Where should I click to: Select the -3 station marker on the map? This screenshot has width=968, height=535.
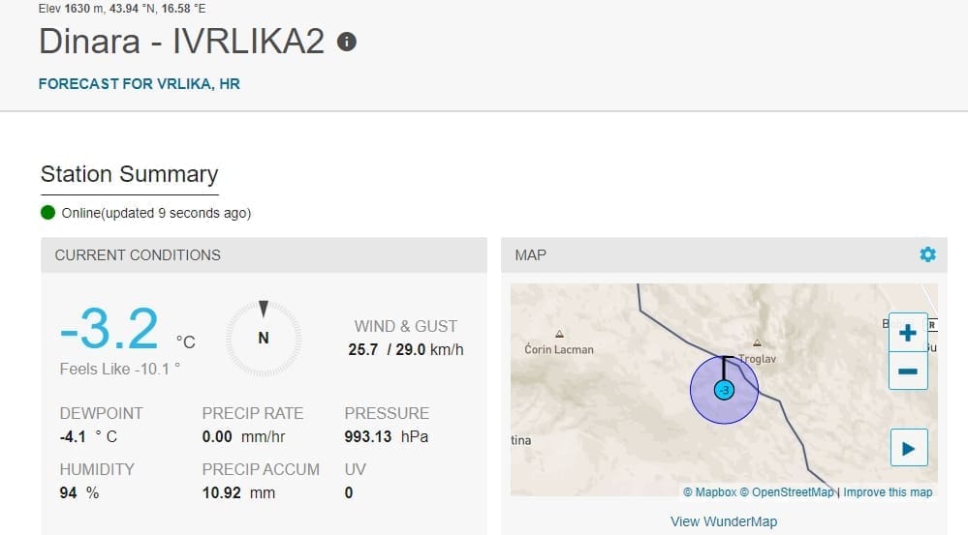pyautogui.click(x=723, y=390)
